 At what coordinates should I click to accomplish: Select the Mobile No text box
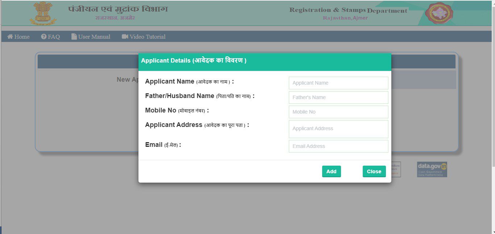(x=338, y=112)
